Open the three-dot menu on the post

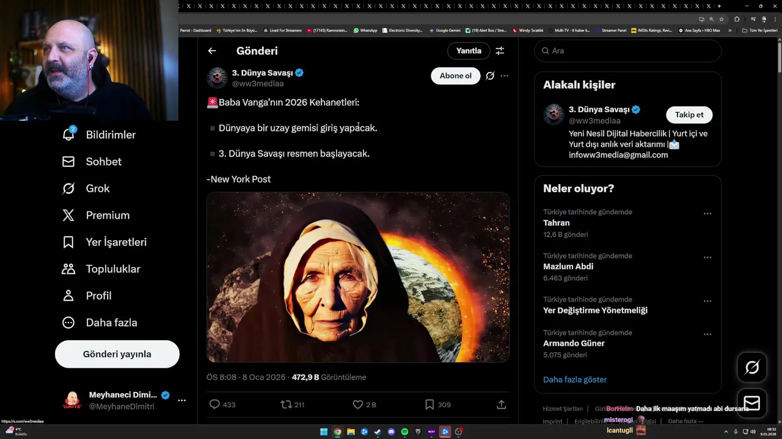[505, 76]
